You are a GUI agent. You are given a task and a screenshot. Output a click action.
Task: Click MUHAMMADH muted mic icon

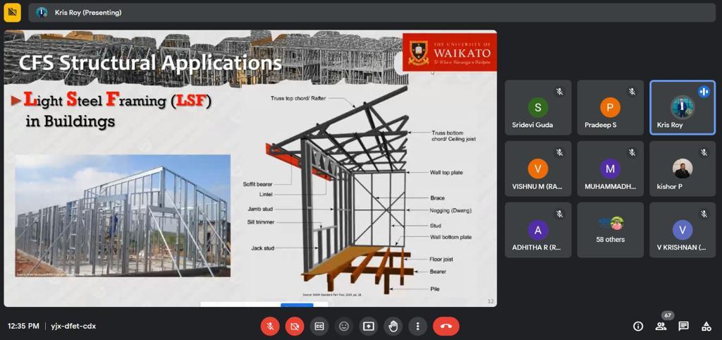[632, 152]
